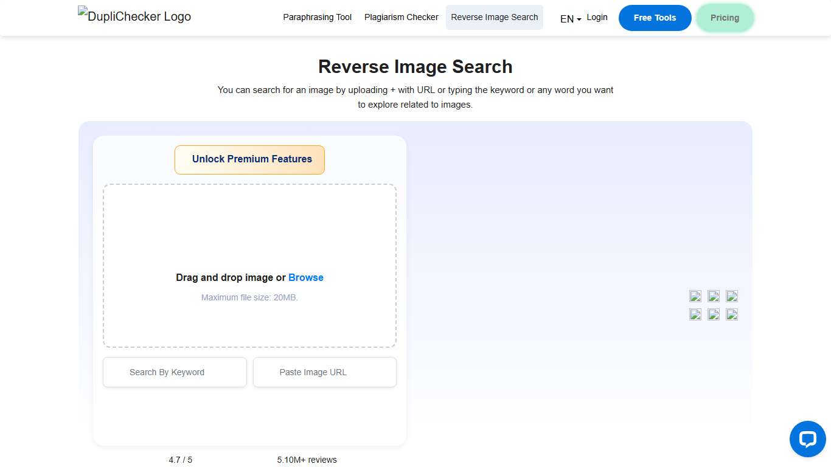Open the live chat widget

(807, 439)
